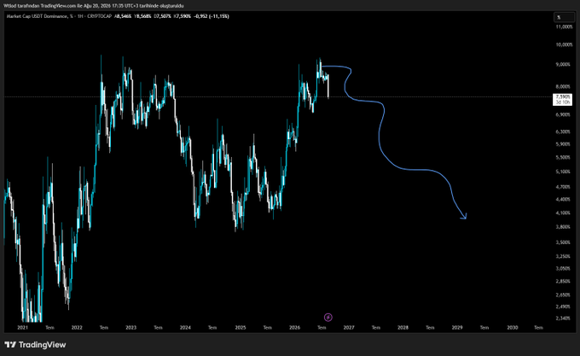Click the 2028 label on time axis

(403, 328)
